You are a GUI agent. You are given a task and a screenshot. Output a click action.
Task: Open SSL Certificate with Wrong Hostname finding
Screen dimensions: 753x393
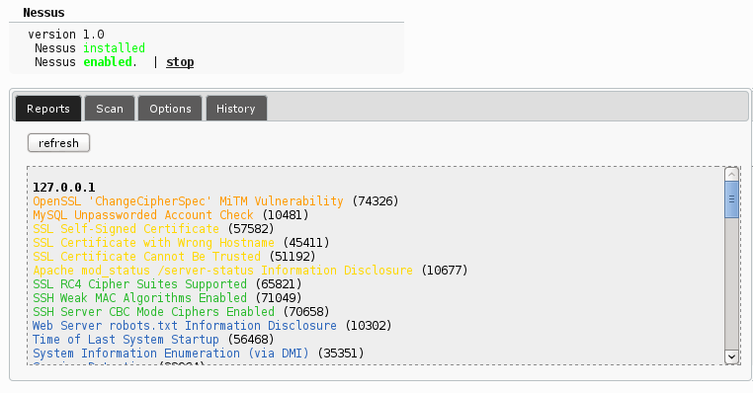pos(154,243)
